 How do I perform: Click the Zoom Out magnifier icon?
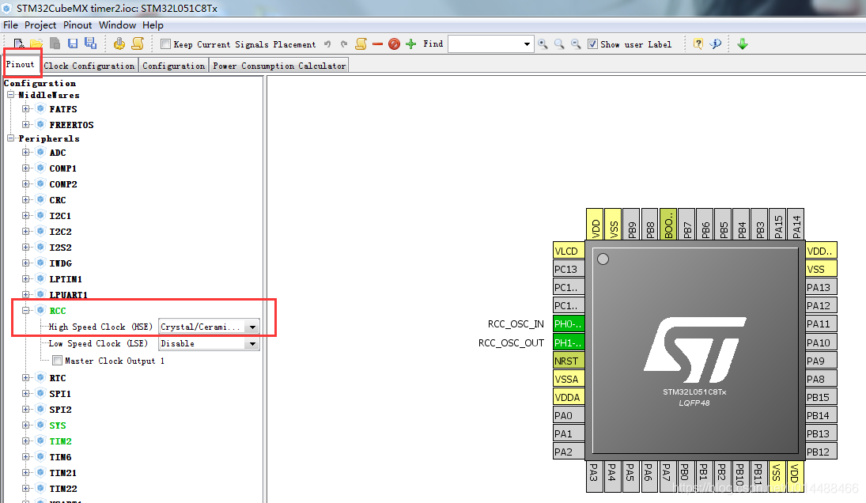click(575, 43)
